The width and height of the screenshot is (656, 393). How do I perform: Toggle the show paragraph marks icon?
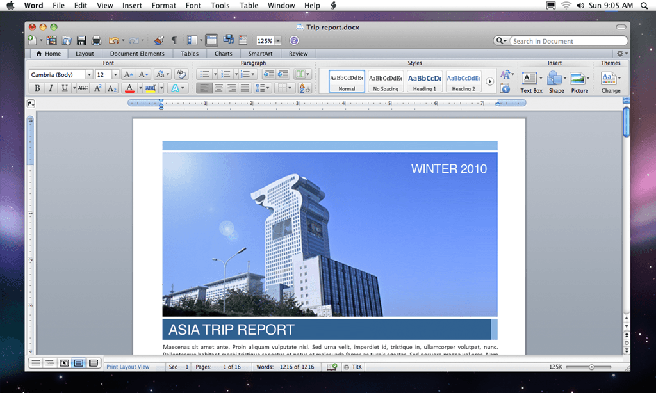[174, 40]
